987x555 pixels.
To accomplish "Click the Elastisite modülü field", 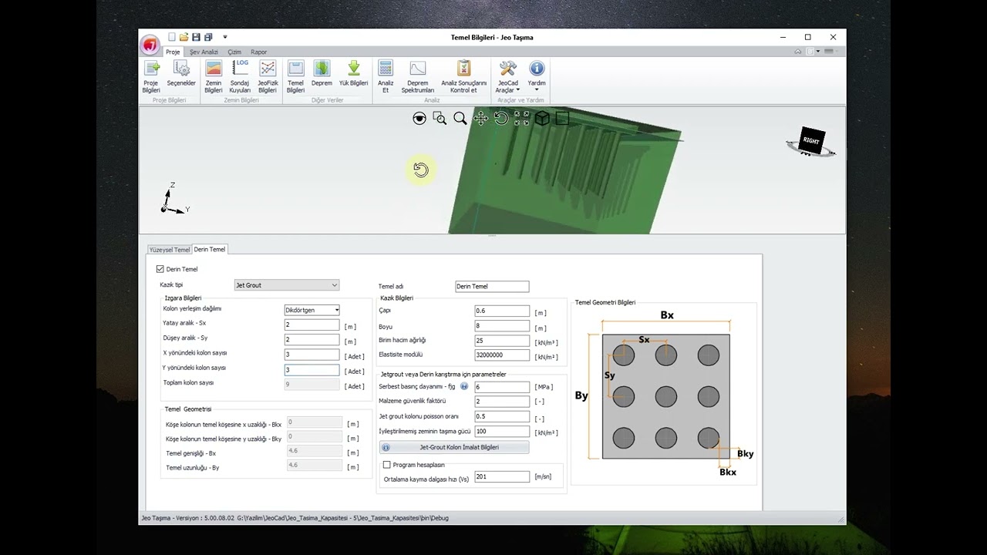I will [x=502, y=355].
